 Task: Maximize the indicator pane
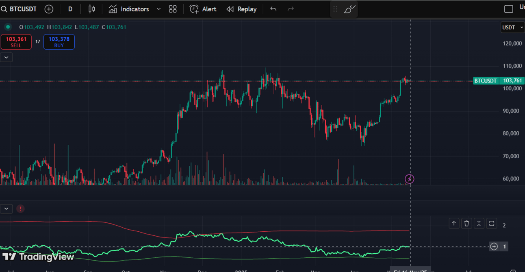coord(491,223)
